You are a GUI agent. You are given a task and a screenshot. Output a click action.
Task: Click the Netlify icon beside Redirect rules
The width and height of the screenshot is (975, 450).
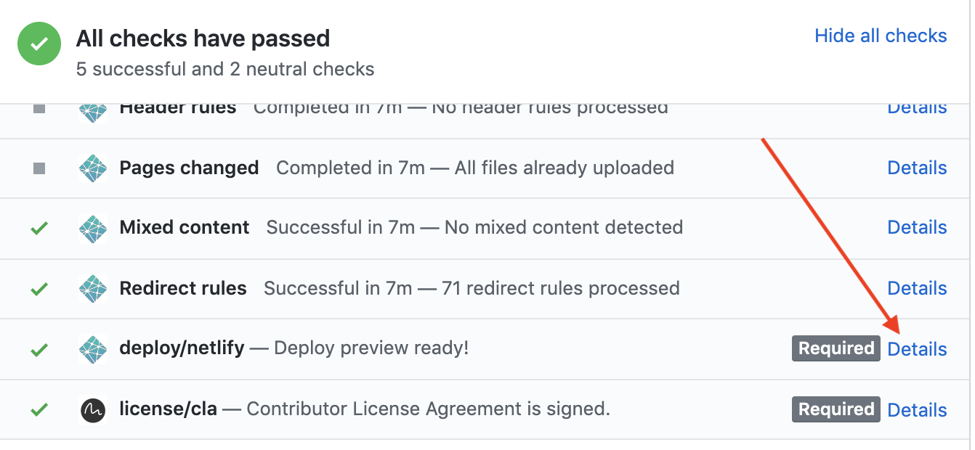[x=92, y=289]
